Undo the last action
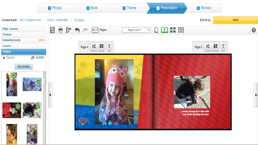258x145 pixels. 77,30
